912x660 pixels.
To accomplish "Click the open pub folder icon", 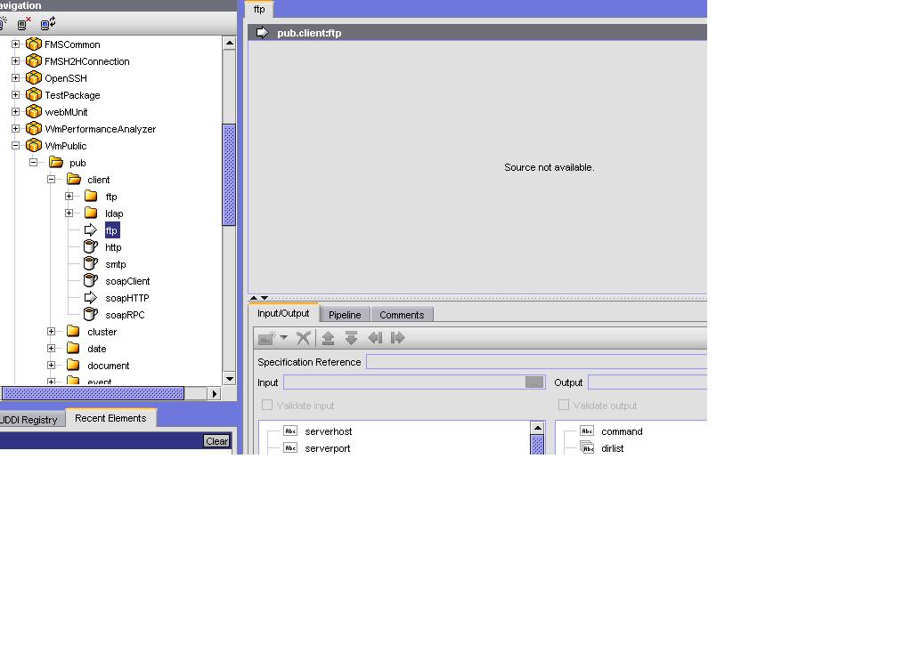I will point(56,162).
